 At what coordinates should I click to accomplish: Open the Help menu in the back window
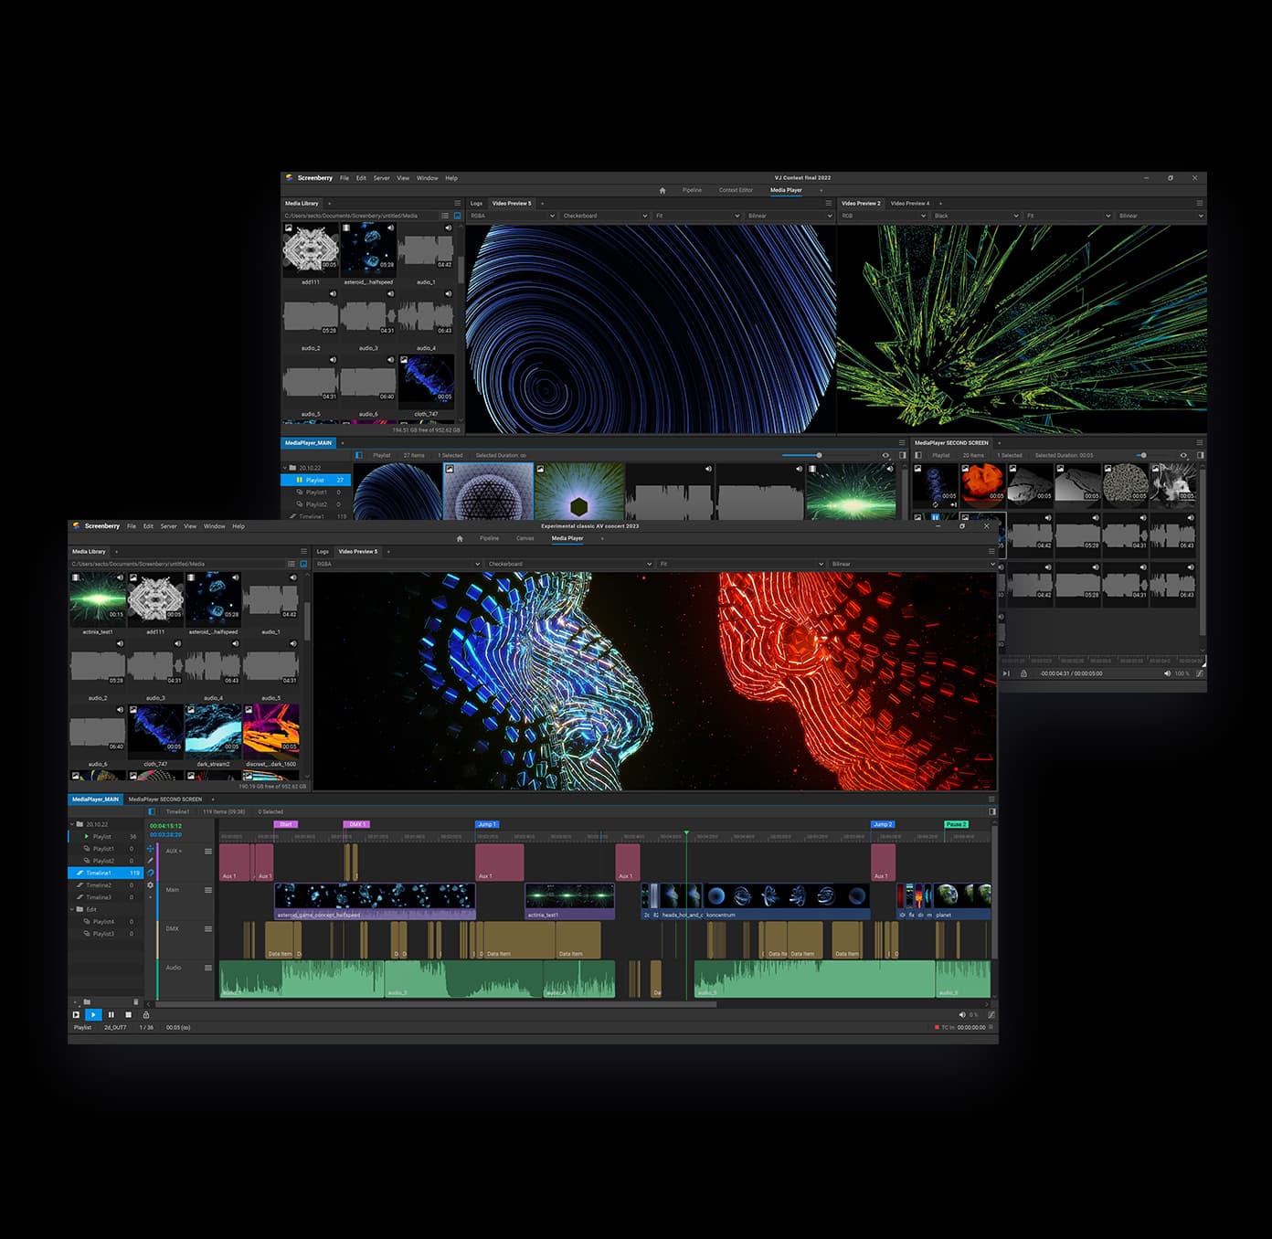[451, 177]
